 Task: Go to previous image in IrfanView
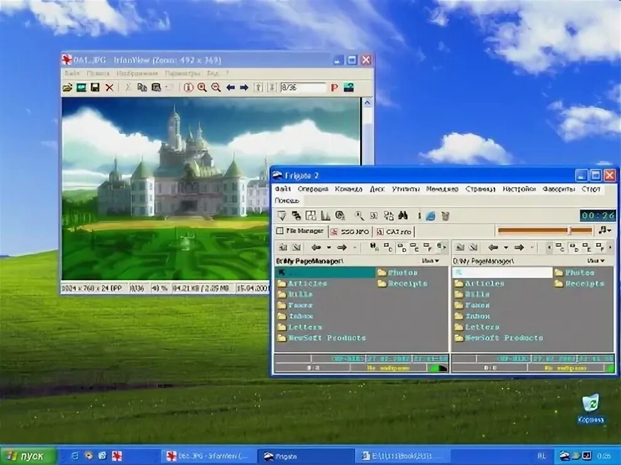(x=230, y=88)
